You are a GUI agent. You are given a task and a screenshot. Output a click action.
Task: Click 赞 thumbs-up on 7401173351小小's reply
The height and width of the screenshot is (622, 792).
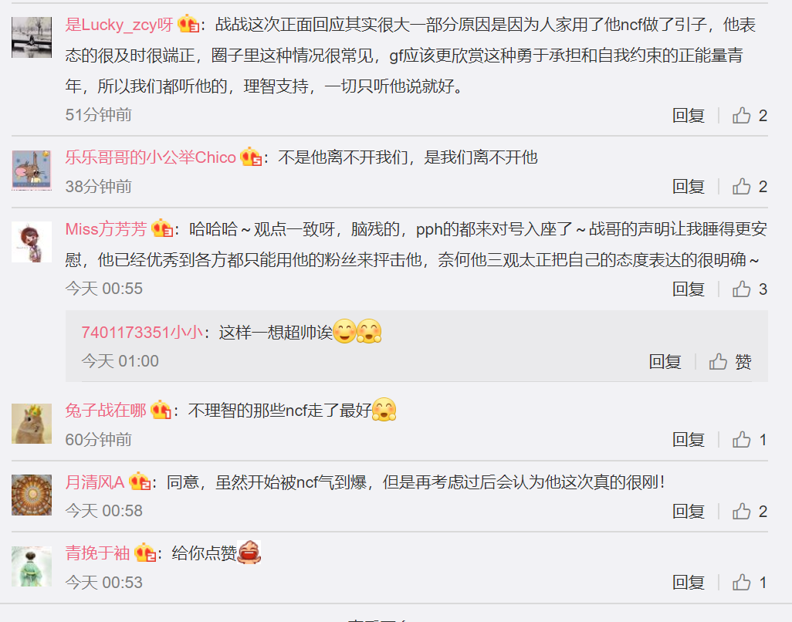(x=730, y=361)
